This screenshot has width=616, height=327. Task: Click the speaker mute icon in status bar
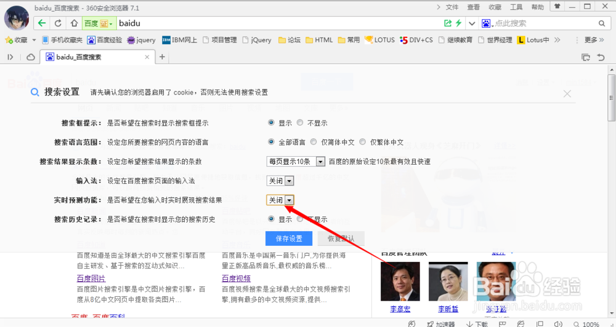558,324
